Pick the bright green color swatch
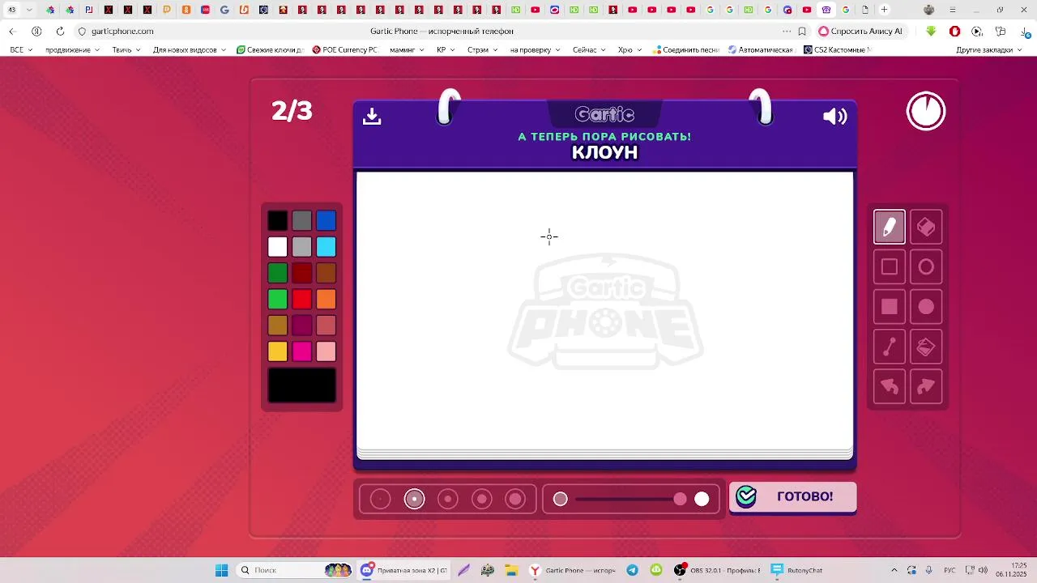The image size is (1037, 583). pyautogui.click(x=277, y=299)
